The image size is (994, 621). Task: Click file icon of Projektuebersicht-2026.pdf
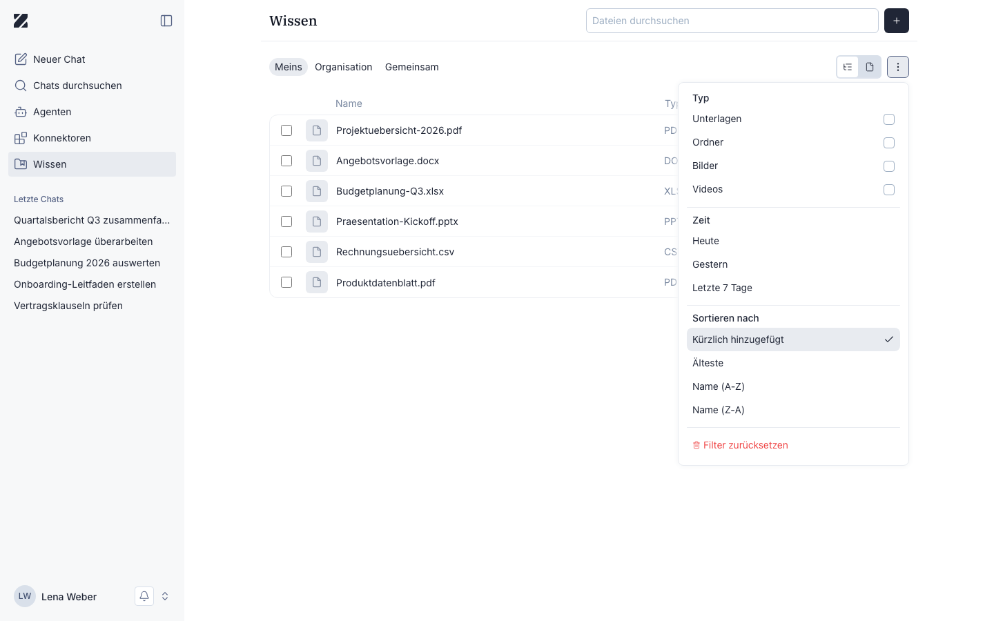pos(317,130)
